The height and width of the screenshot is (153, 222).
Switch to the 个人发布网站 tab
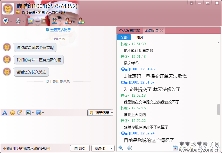point(129,31)
